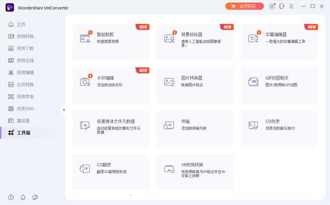Open the 修复媒体文件元数据 metadata tool
The width and height of the screenshot is (330, 205).
click(x=111, y=128)
